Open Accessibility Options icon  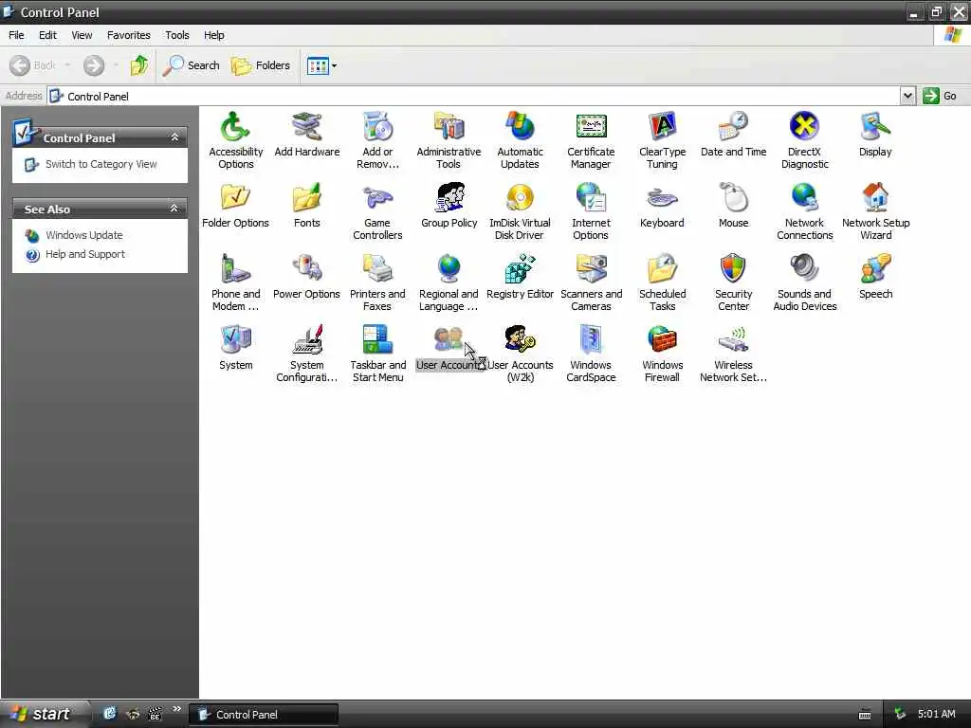pyautogui.click(x=235, y=127)
